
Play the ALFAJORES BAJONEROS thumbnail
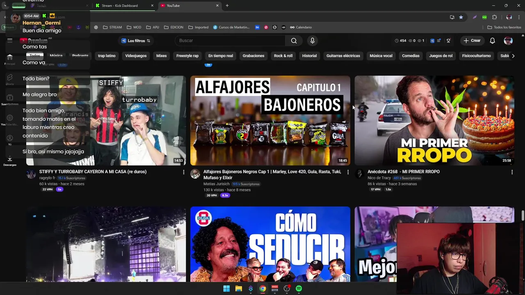click(270, 120)
